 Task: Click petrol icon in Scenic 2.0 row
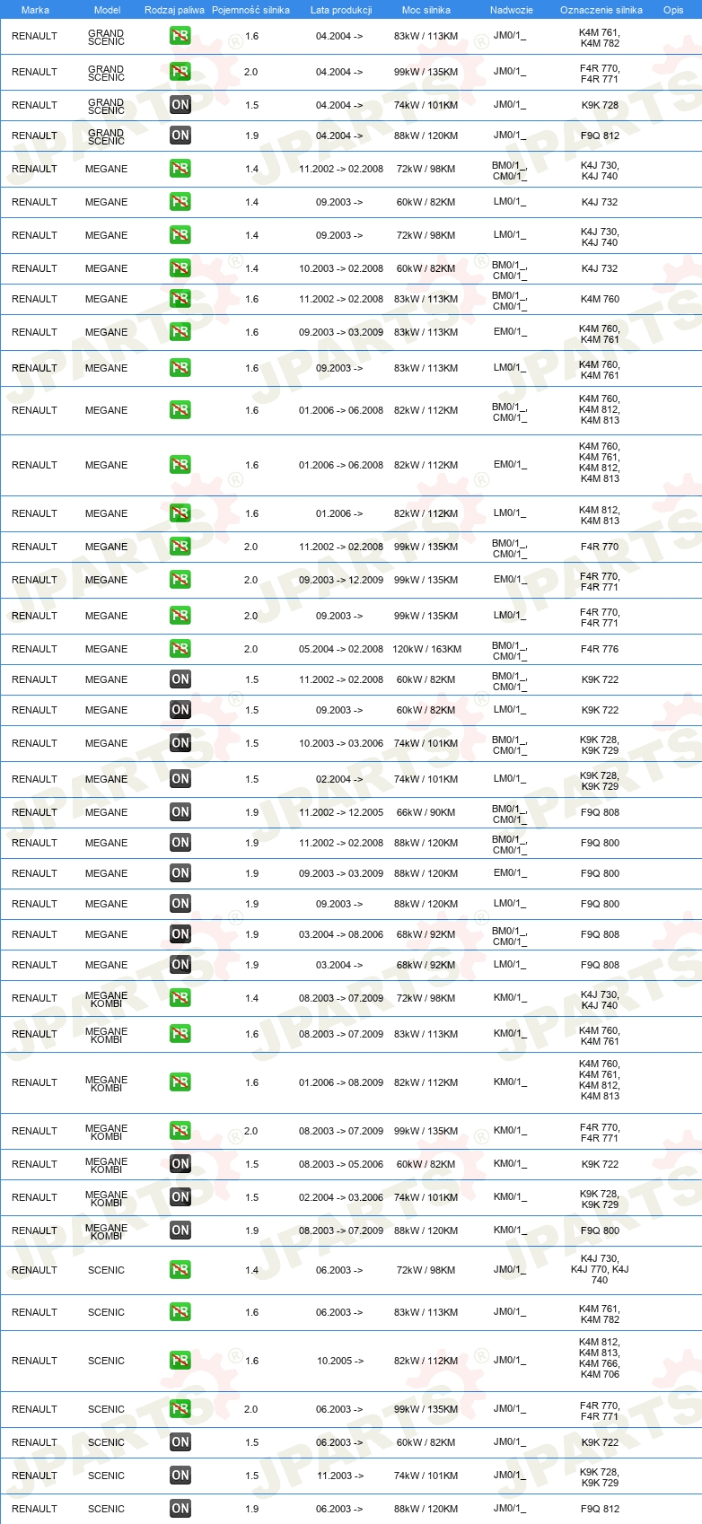[180, 1409]
